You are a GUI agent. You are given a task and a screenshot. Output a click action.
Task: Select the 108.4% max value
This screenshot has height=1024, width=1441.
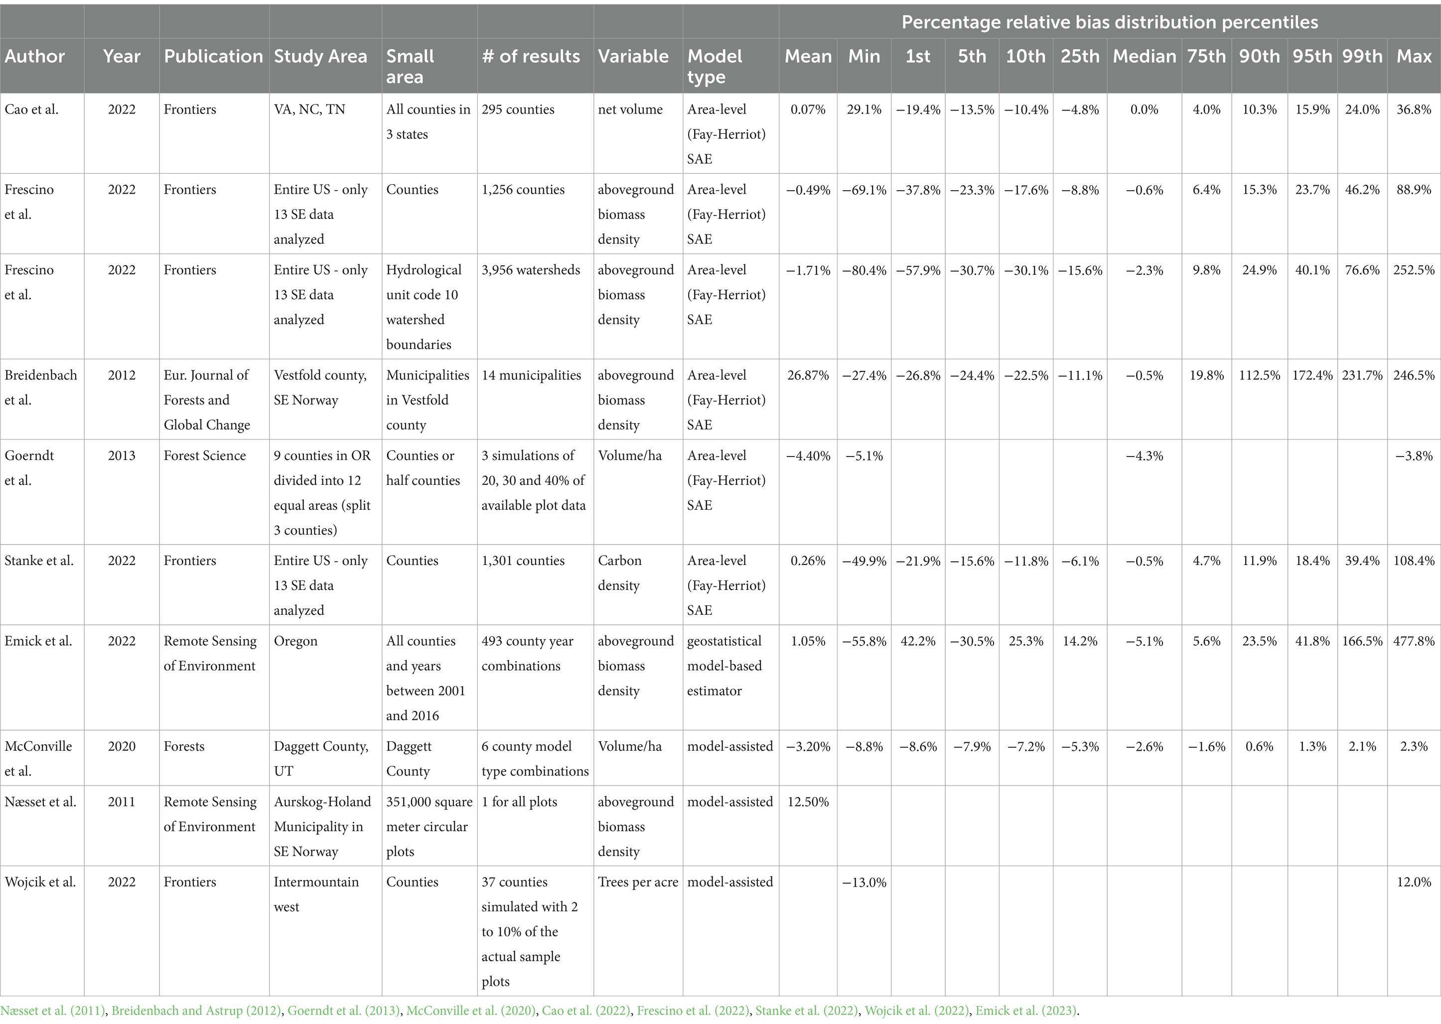pos(1414,561)
